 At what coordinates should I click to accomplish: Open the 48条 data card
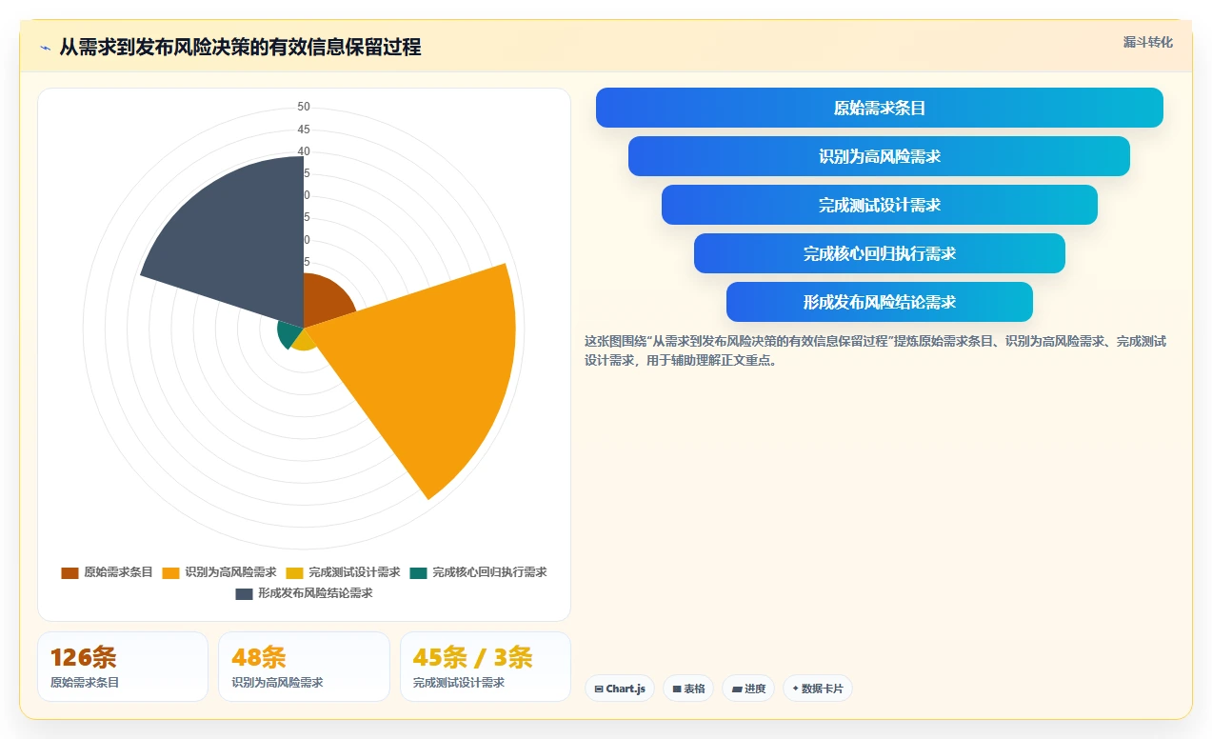pyautogui.click(x=304, y=667)
